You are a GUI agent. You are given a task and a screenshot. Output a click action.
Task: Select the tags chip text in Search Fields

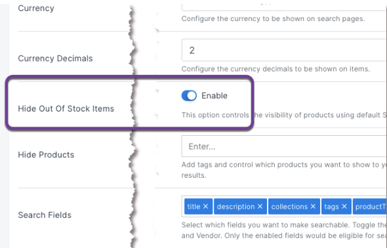pos(331,206)
